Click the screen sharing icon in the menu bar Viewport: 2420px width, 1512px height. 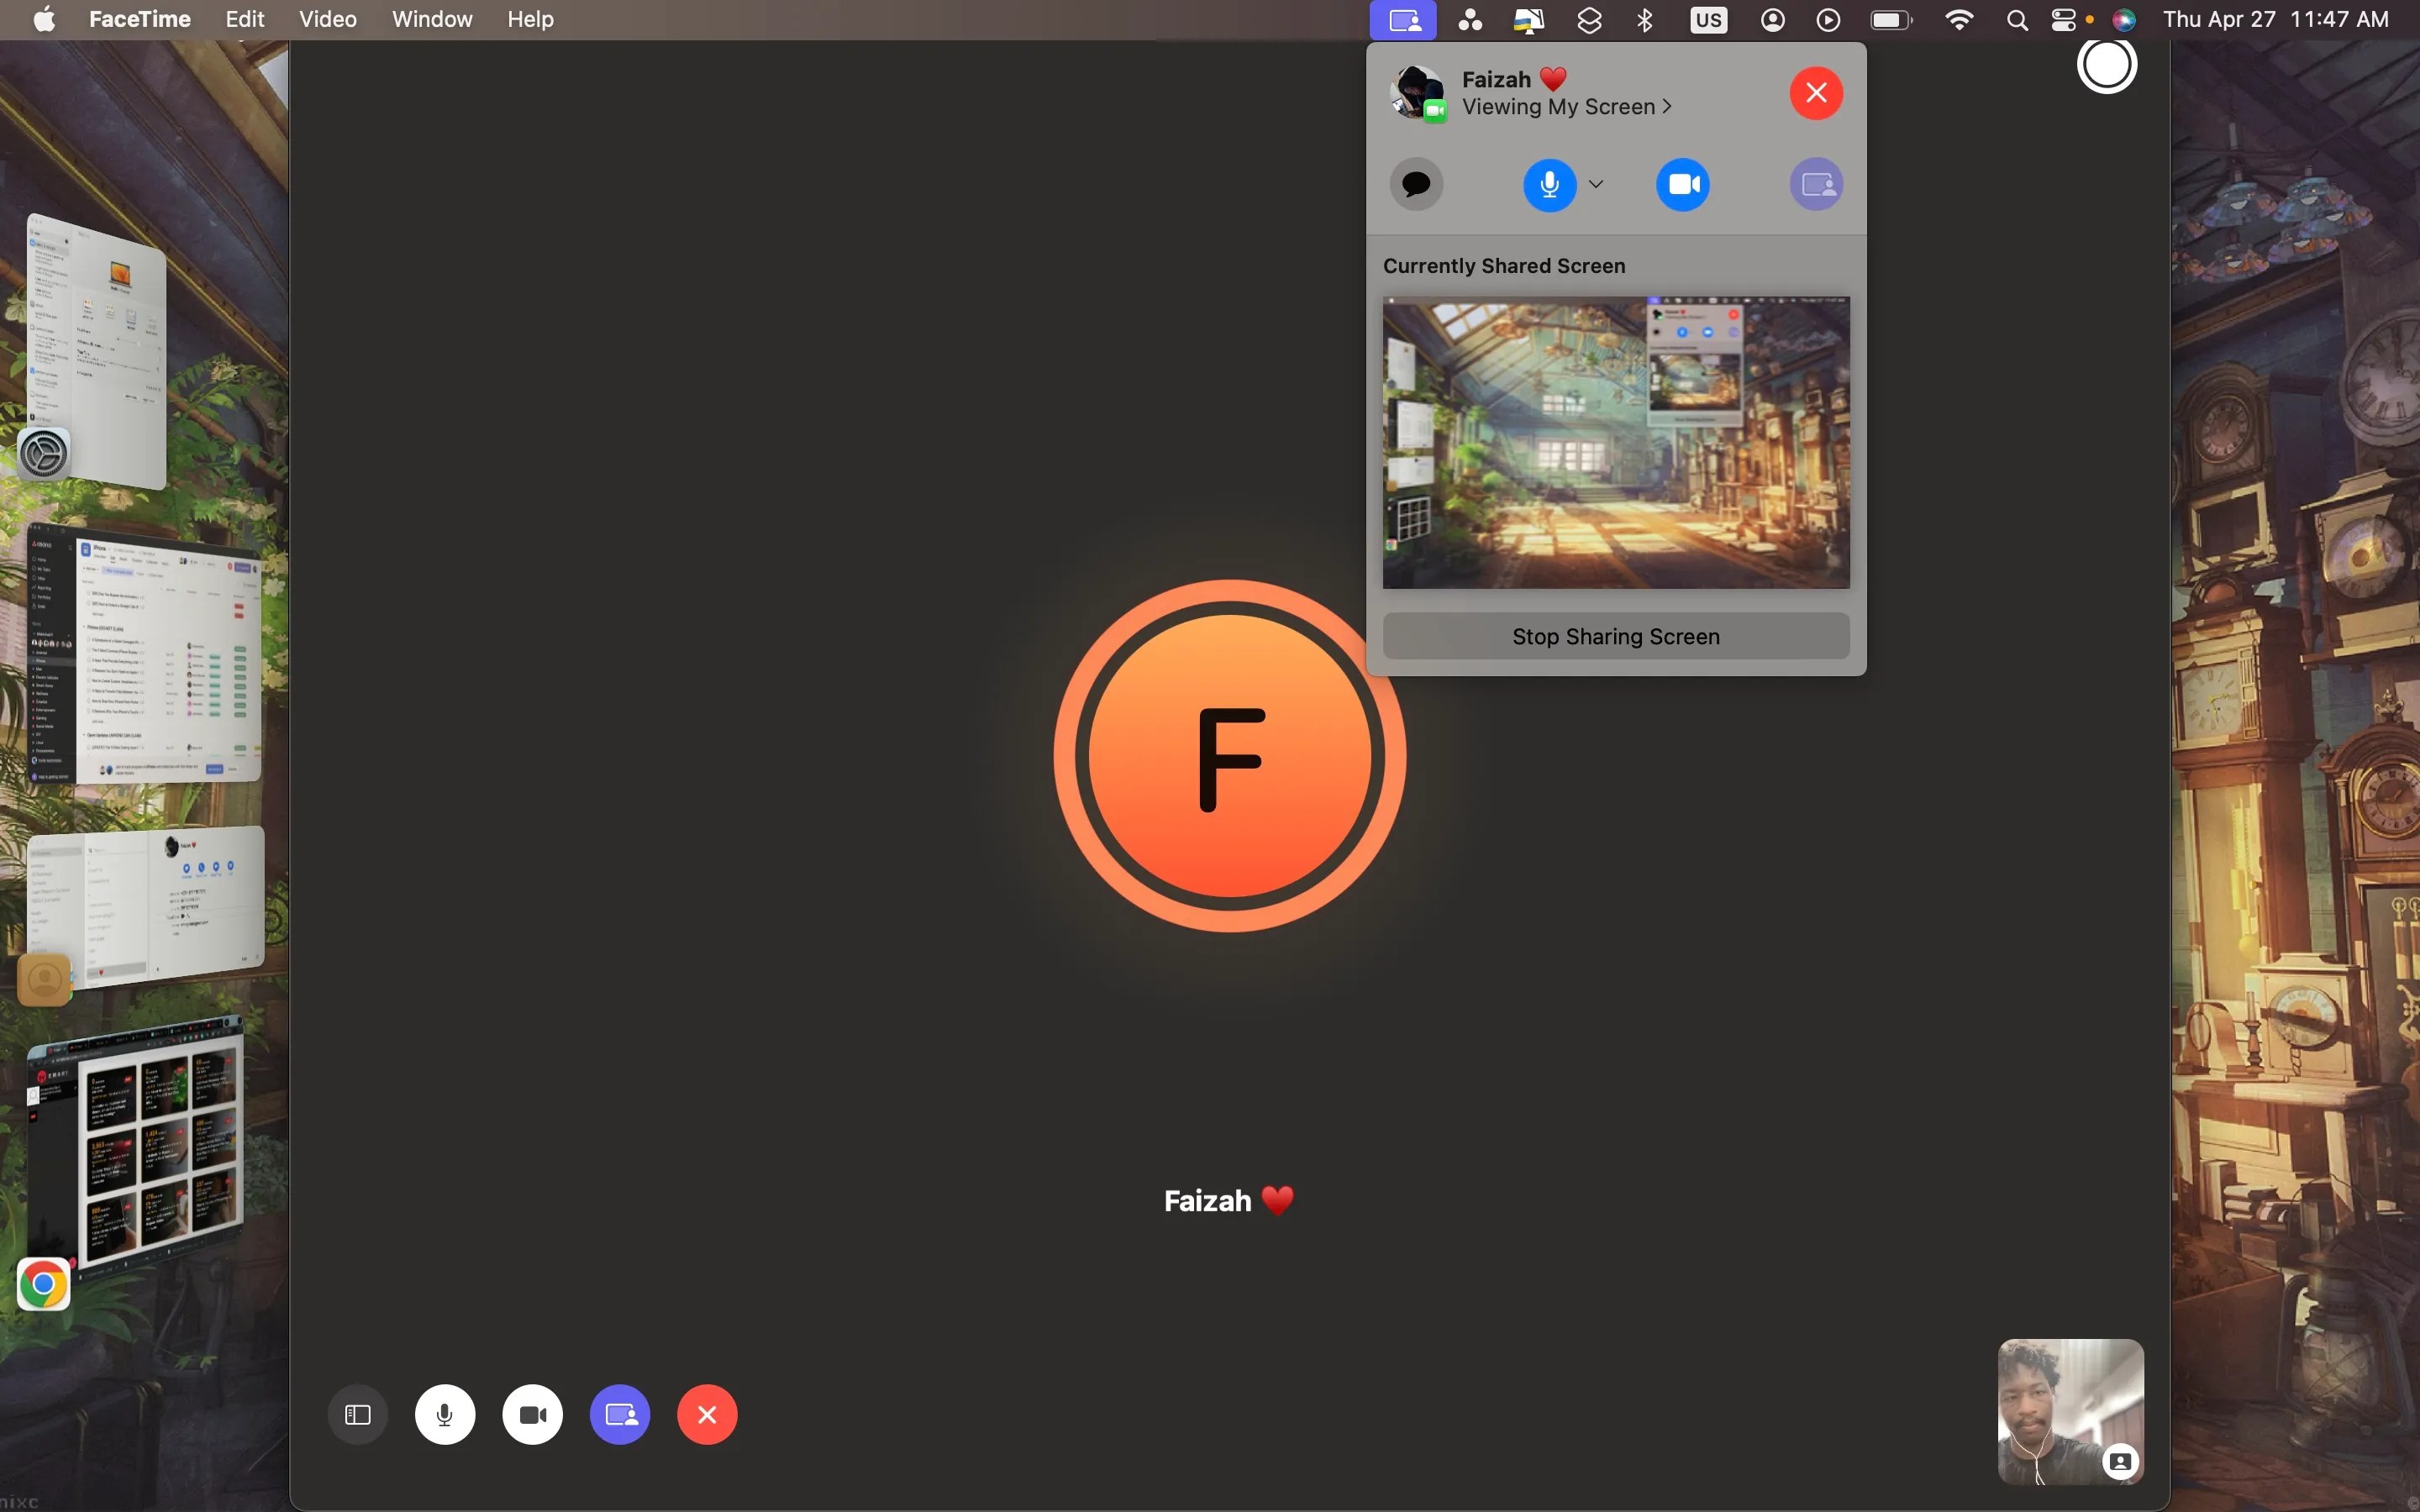tap(1404, 19)
